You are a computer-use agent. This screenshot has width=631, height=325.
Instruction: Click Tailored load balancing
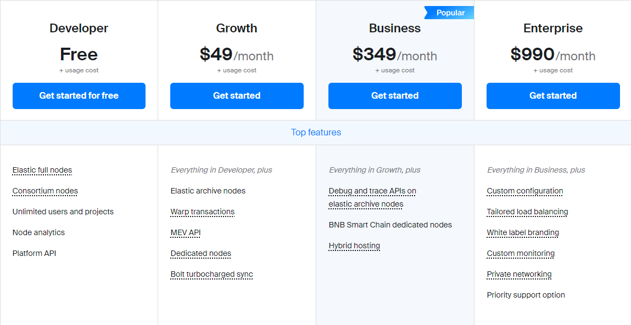click(x=527, y=212)
